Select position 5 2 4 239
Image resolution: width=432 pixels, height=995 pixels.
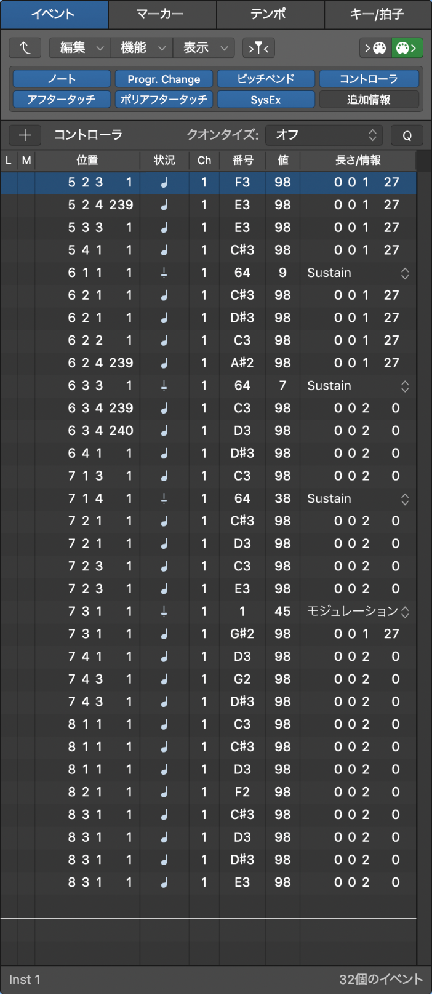click(x=100, y=205)
